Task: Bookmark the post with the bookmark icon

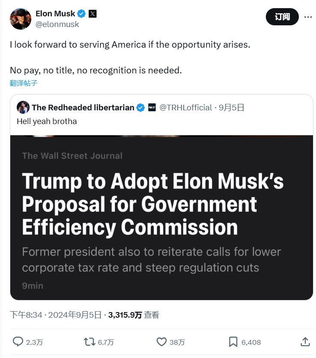Action: [233, 342]
